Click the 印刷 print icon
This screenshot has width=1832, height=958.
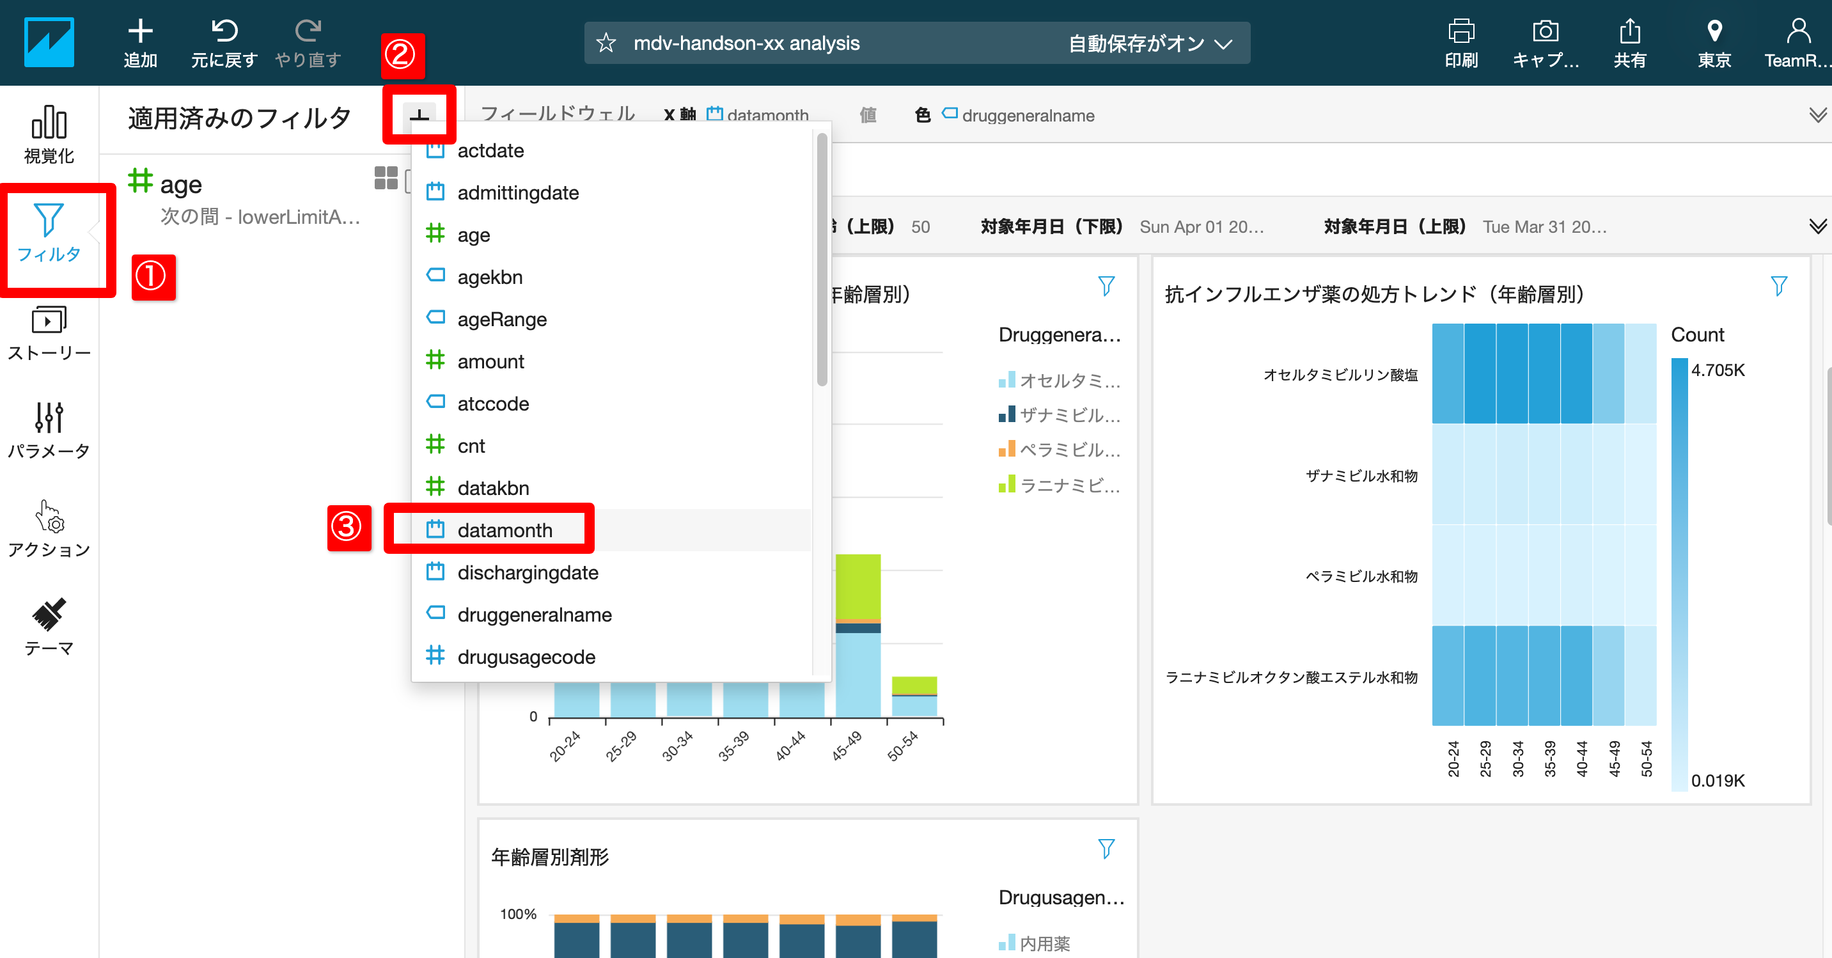[x=1460, y=31]
